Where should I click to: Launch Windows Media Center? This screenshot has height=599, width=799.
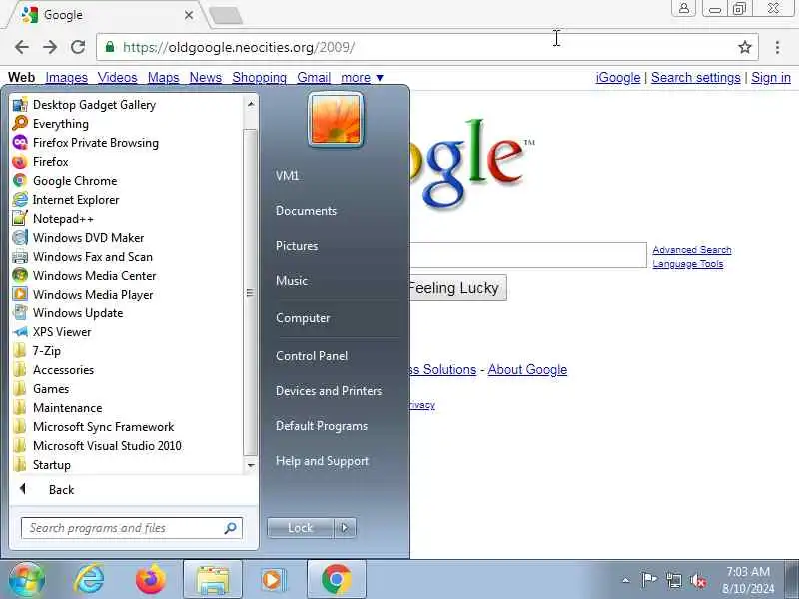click(20, 276)
